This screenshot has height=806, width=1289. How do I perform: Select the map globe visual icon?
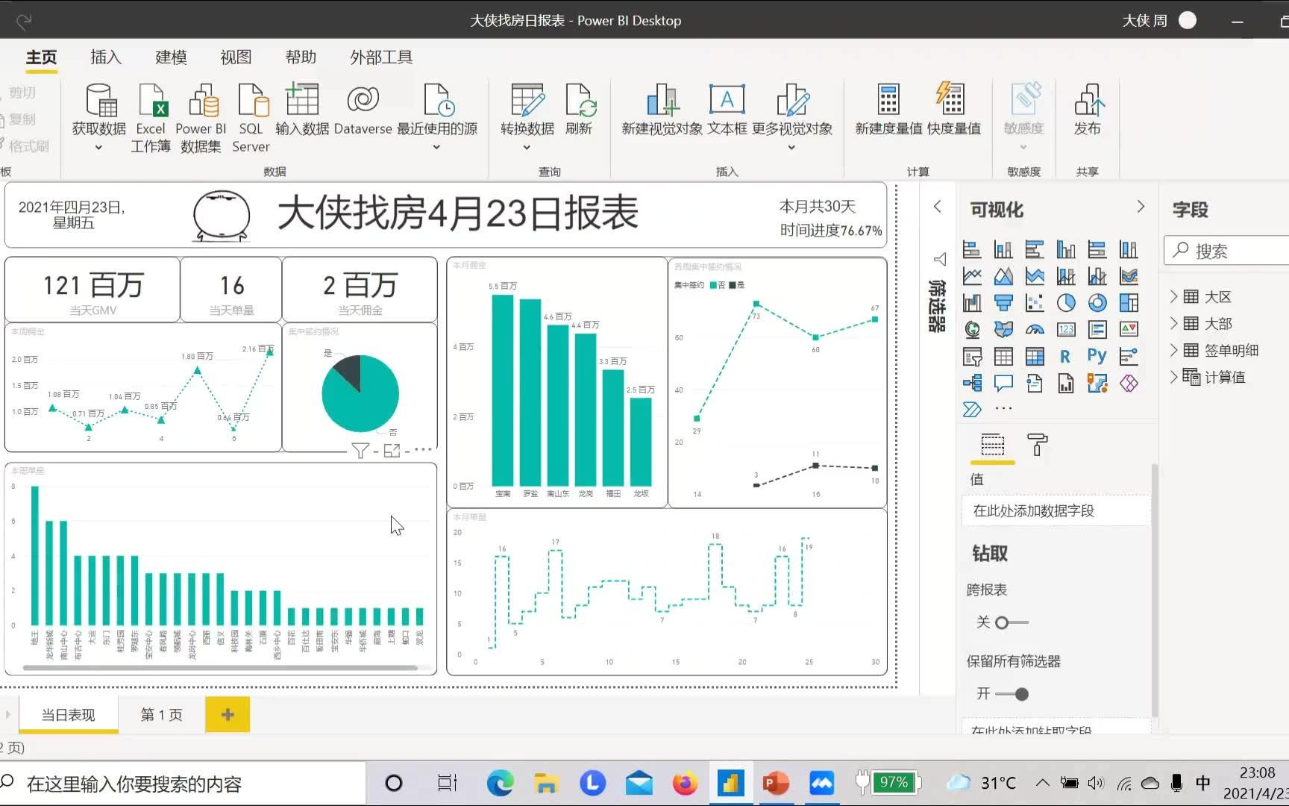(972, 329)
